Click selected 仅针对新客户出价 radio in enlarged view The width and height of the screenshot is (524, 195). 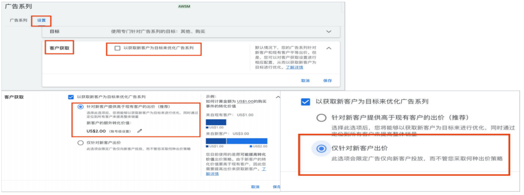tap(321, 149)
